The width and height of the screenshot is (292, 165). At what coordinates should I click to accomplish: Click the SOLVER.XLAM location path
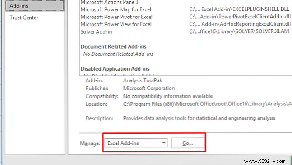tap(239, 31)
